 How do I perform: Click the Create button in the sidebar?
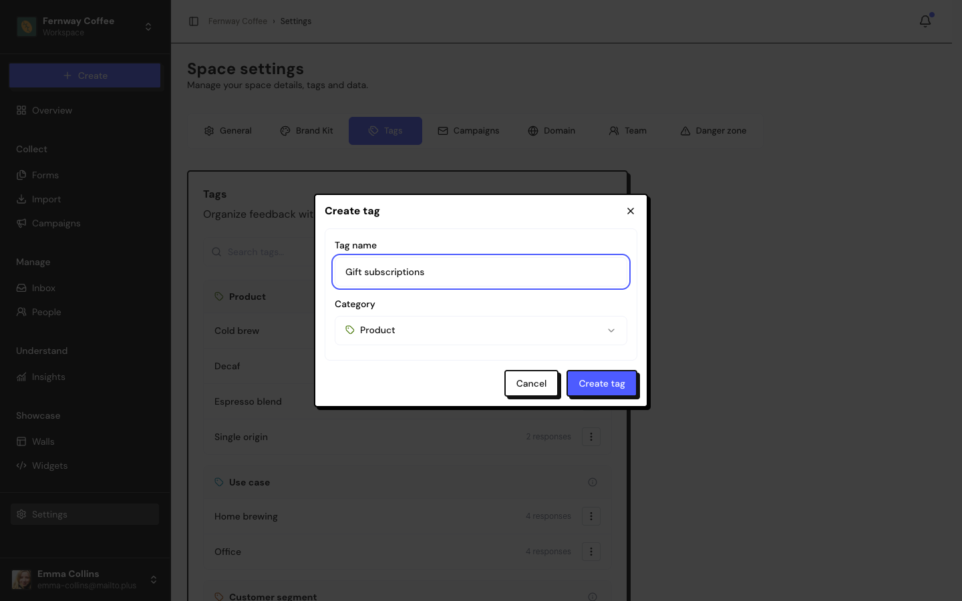85,75
